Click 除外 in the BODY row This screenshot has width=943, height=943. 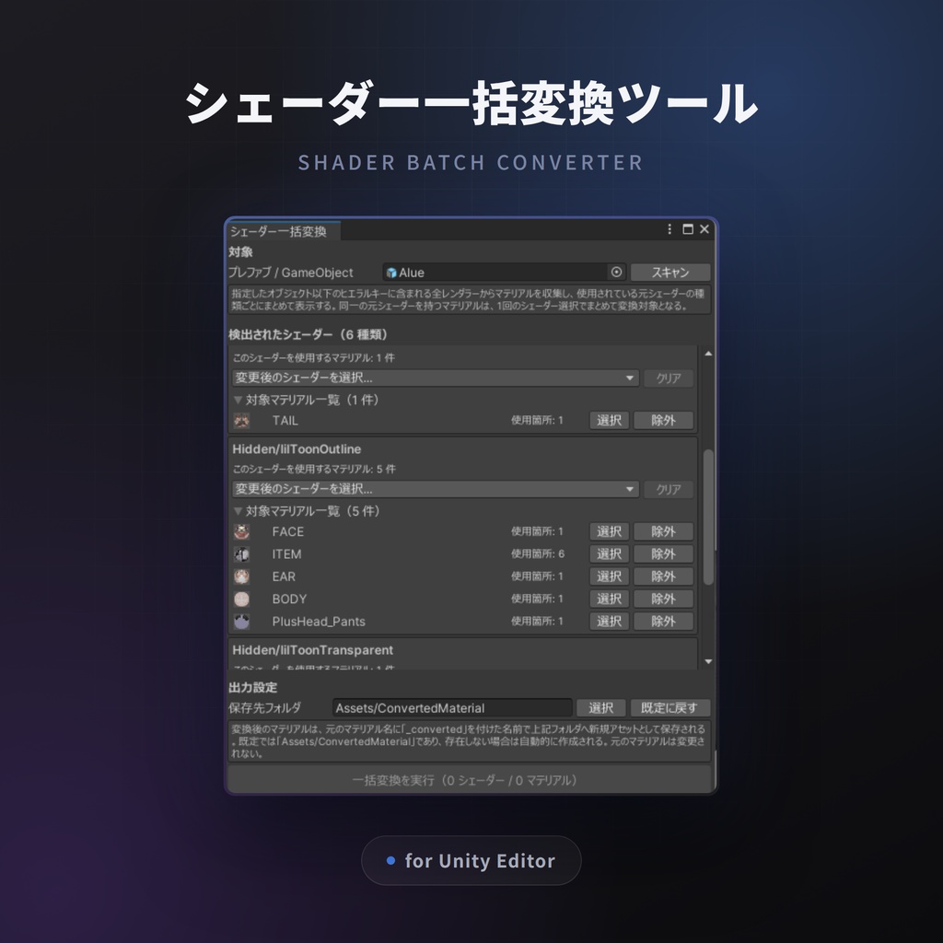pos(663,599)
